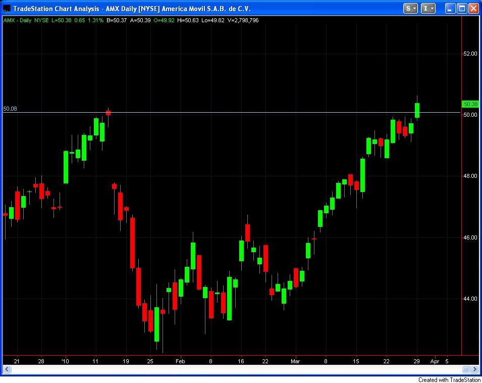Select the latest green candlestick above March 29
Viewport: 482px width, 383px height.
(x=417, y=111)
